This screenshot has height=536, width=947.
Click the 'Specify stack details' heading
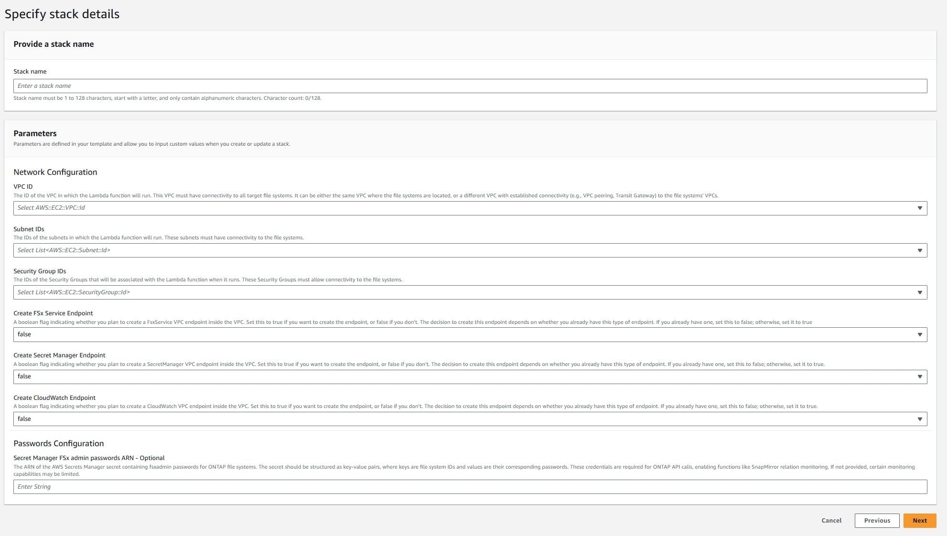[x=62, y=14]
